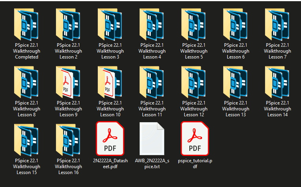Select the Walkthrough Lesson 16 folder icon
The image size is (301, 187).
coord(68,140)
